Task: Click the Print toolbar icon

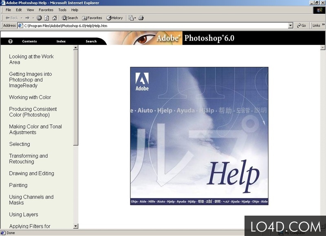Action: click(141, 18)
